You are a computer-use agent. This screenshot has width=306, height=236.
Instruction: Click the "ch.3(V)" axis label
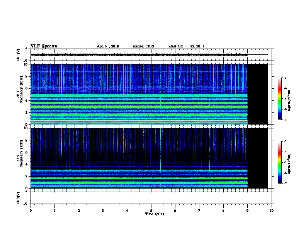pyautogui.click(x=19, y=198)
